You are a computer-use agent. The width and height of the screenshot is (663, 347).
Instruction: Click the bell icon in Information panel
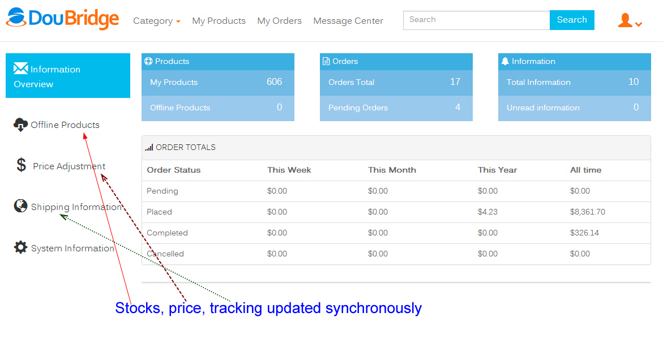click(505, 61)
